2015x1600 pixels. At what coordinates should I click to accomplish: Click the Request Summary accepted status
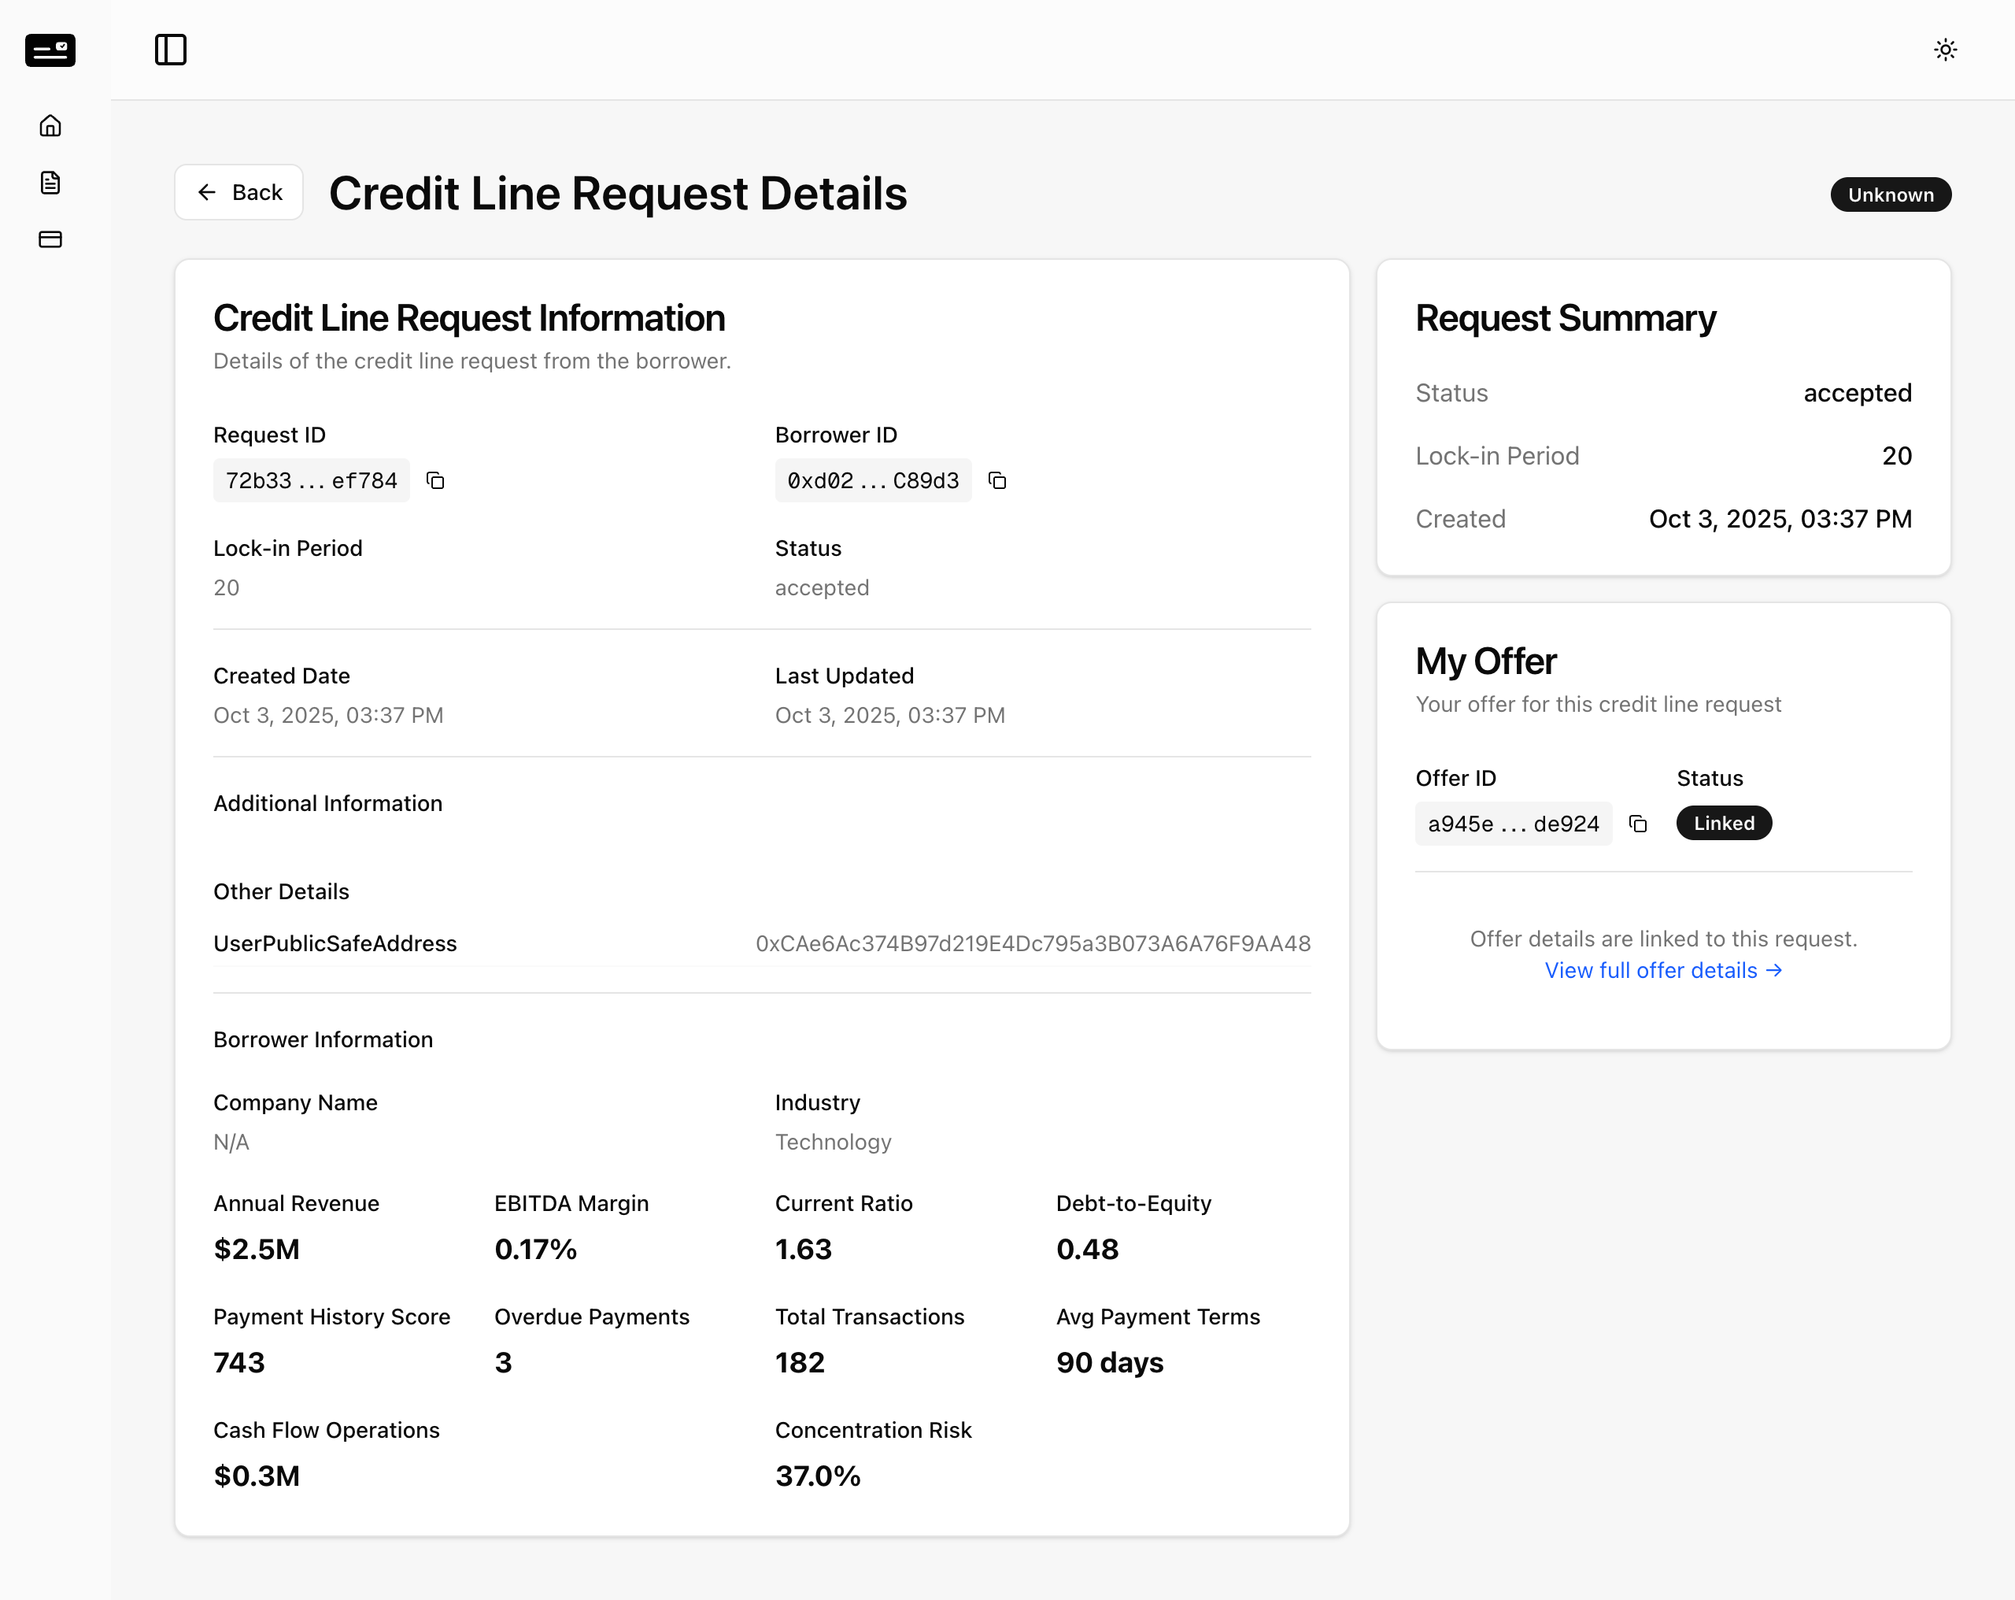[x=1857, y=393]
